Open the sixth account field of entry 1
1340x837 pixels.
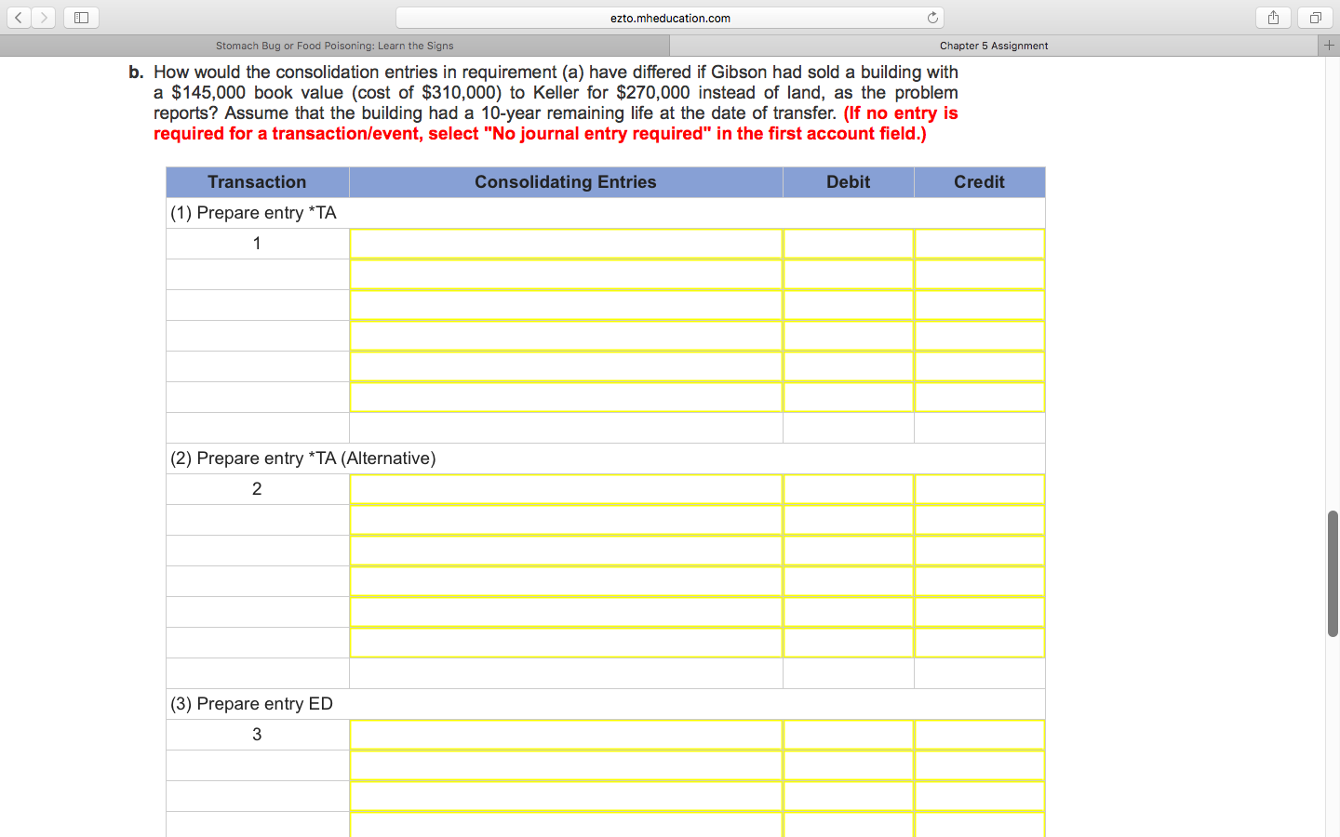[x=566, y=397]
